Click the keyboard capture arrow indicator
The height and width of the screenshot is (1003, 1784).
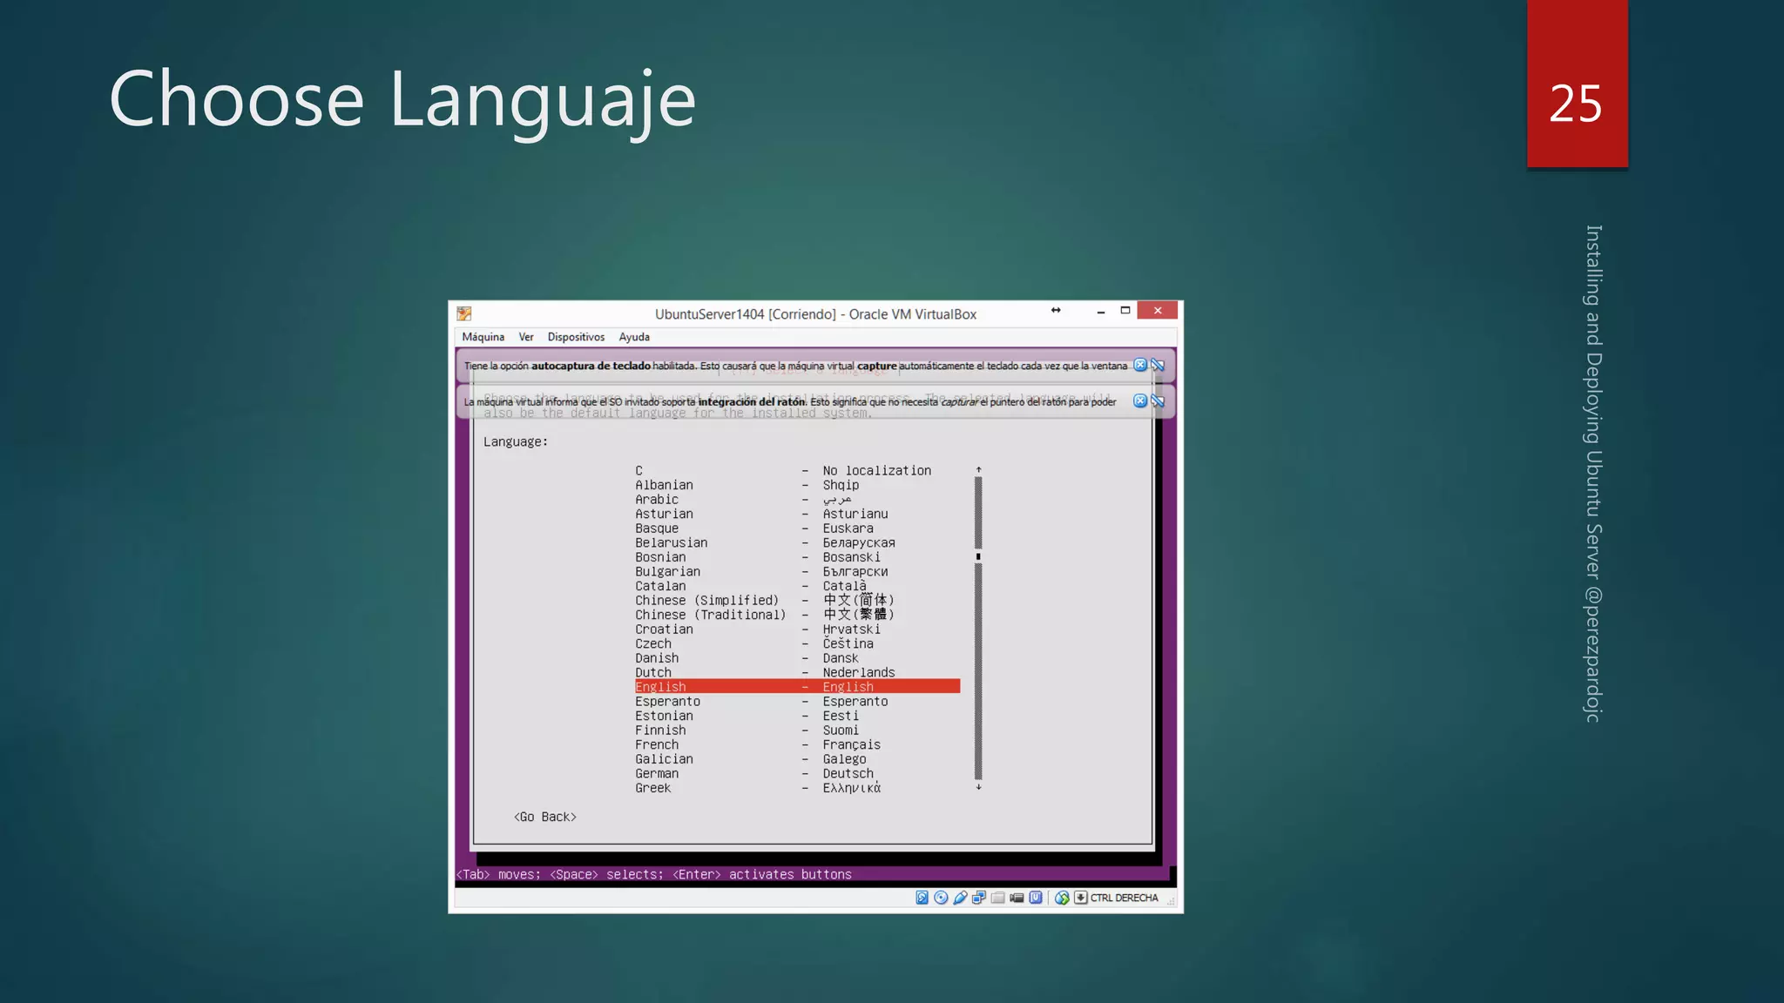click(1081, 898)
